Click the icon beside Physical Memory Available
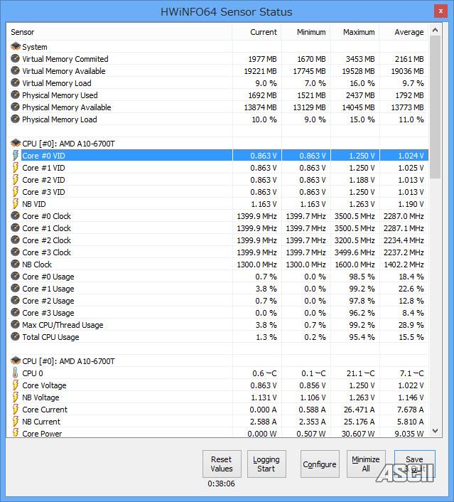 [15, 107]
